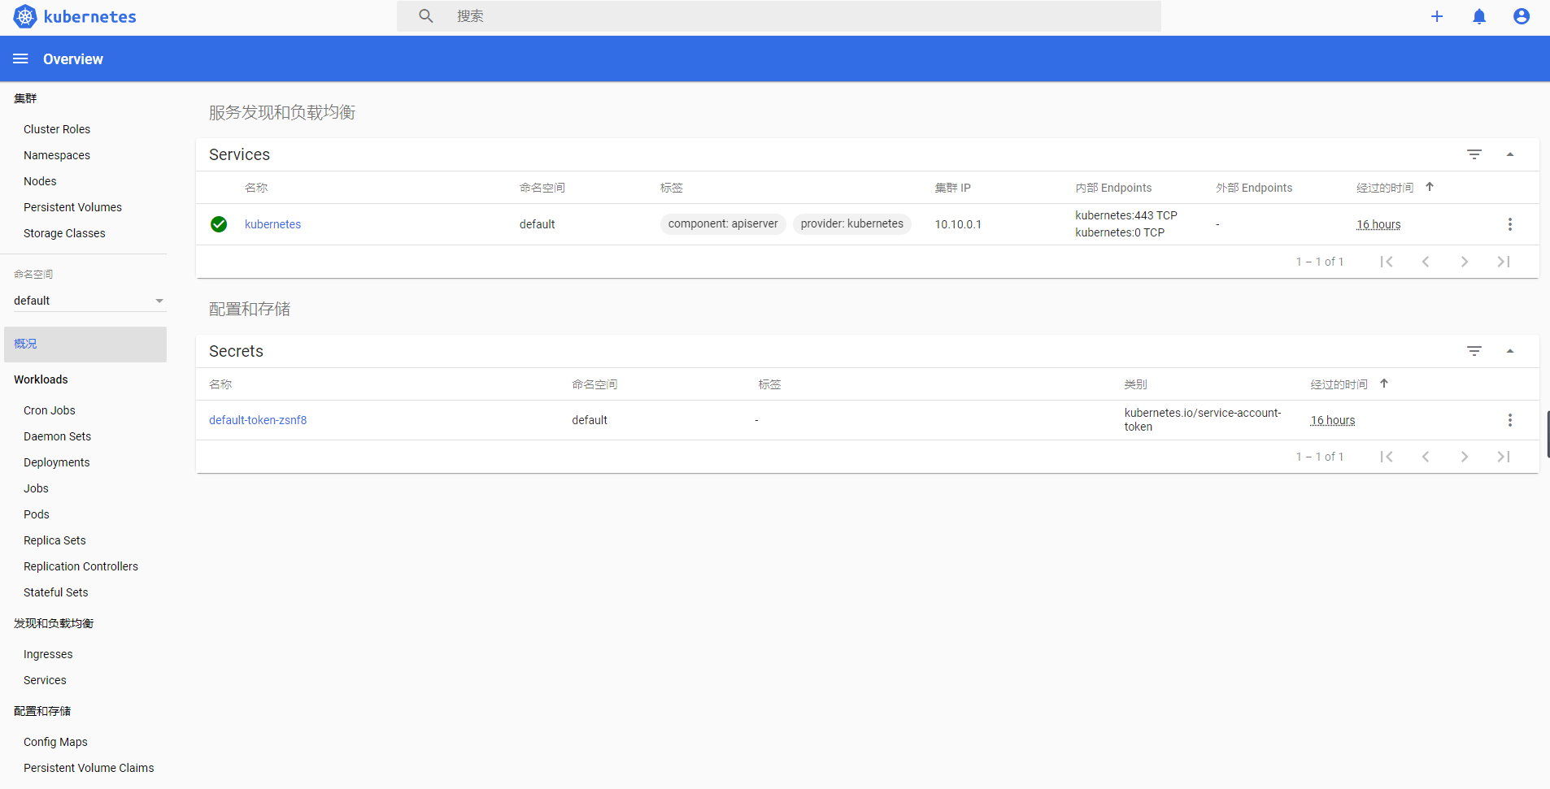Click the sort arrow in Secrets age column
This screenshot has width=1550, height=789.
(x=1384, y=384)
